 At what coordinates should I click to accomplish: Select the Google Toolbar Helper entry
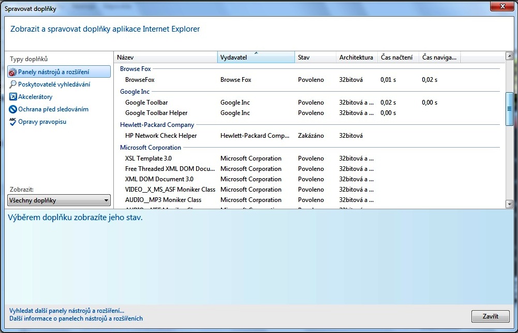(x=156, y=113)
